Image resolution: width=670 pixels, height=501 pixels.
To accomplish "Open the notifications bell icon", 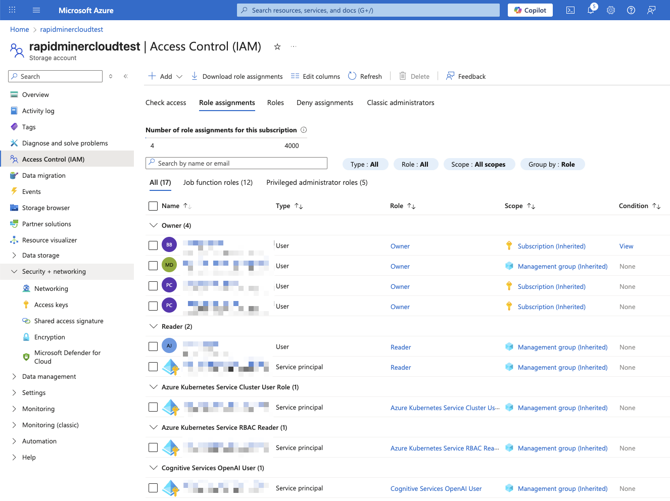I will [x=591, y=10].
